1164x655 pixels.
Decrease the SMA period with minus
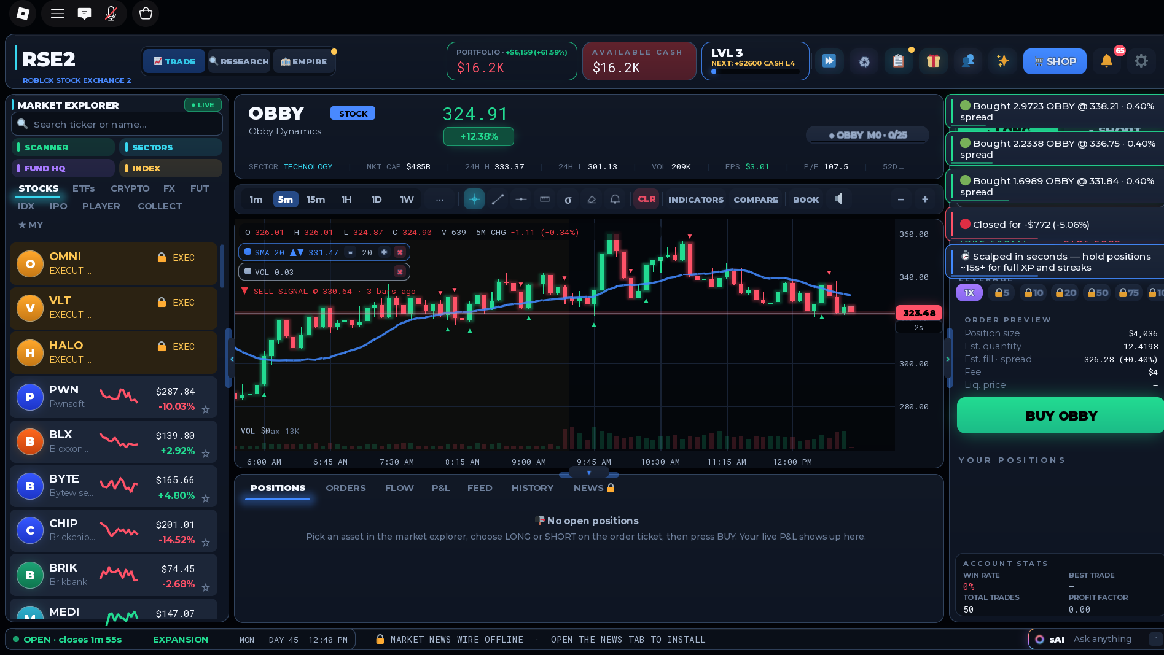pyautogui.click(x=350, y=252)
